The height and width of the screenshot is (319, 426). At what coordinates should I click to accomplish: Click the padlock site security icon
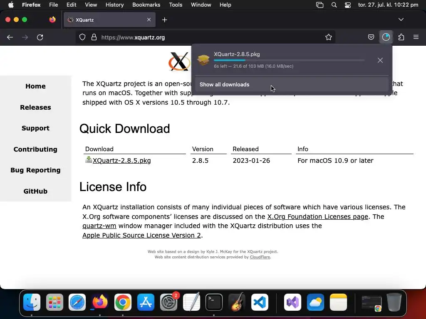[x=94, y=37]
